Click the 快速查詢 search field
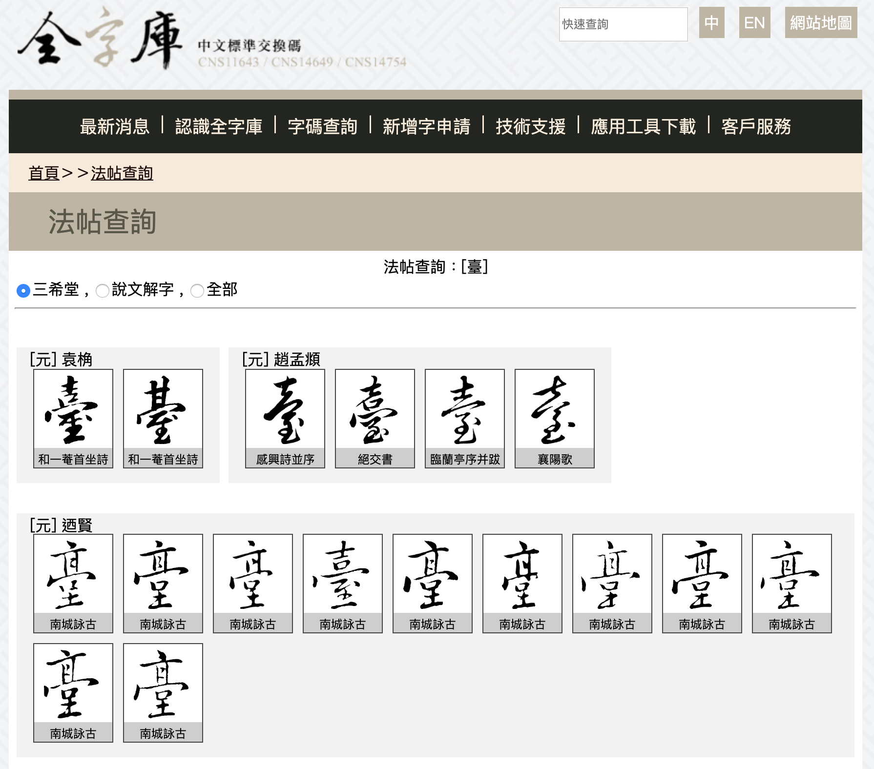874x769 pixels. coord(624,24)
